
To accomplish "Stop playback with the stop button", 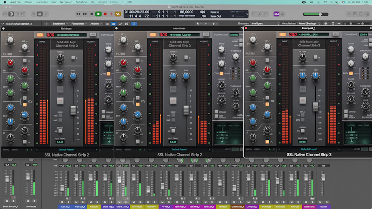I will (92, 14).
